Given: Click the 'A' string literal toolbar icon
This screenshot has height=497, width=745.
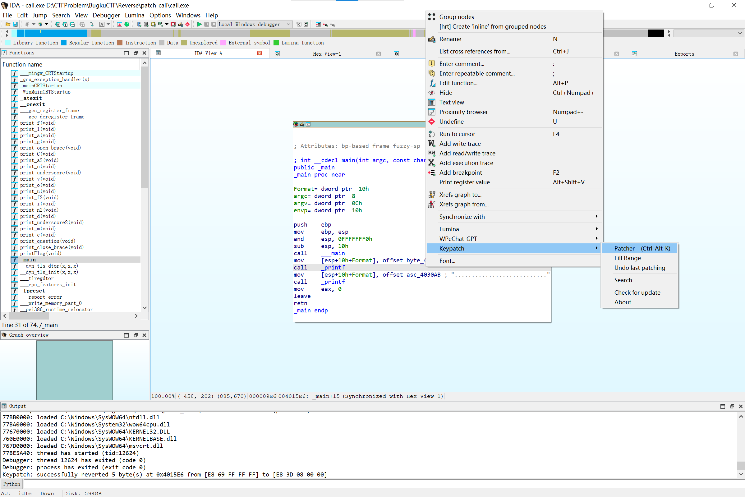Looking at the screenshot, I should [102, 24].
